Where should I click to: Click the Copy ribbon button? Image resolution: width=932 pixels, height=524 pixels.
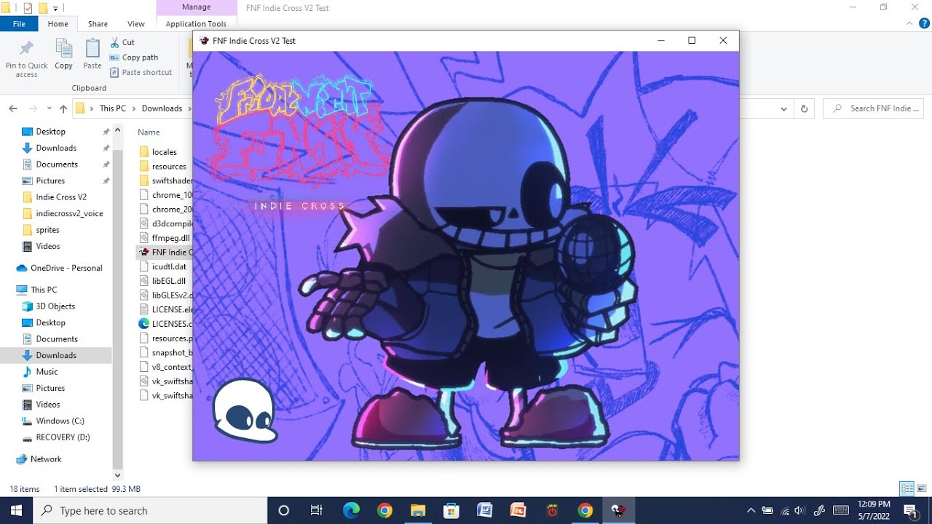[63, 55]
